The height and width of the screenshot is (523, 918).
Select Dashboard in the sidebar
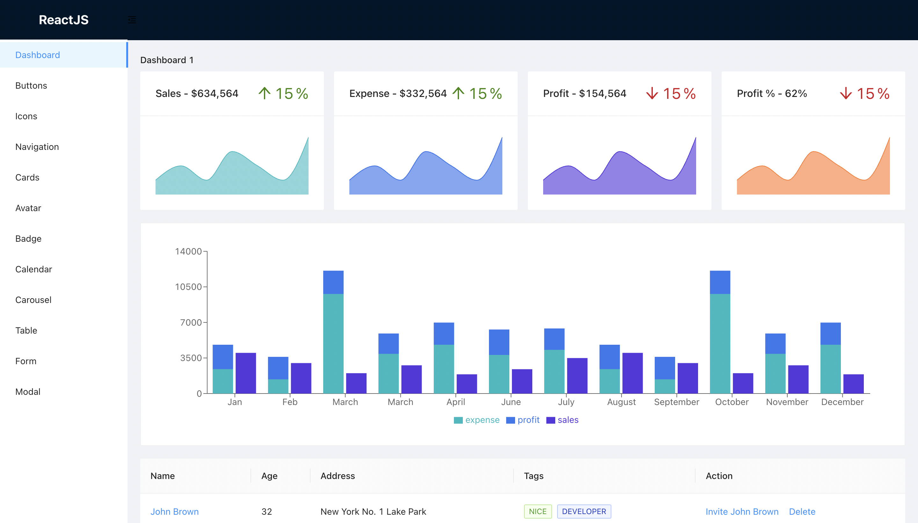point(37,55)
